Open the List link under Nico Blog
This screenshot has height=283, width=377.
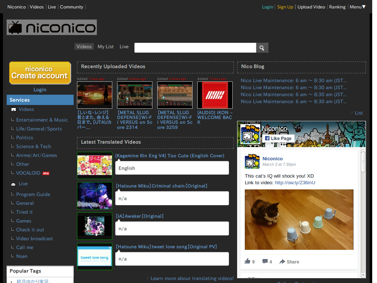pyautogui.click(x=359, y=113)
